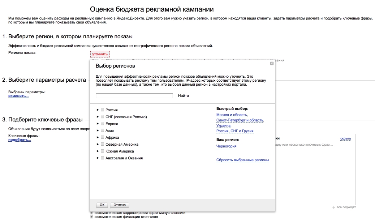375x223 pixels.
Task: Expand the СНГ (исключая Россию) node
Action: click(x=98, y=117)
